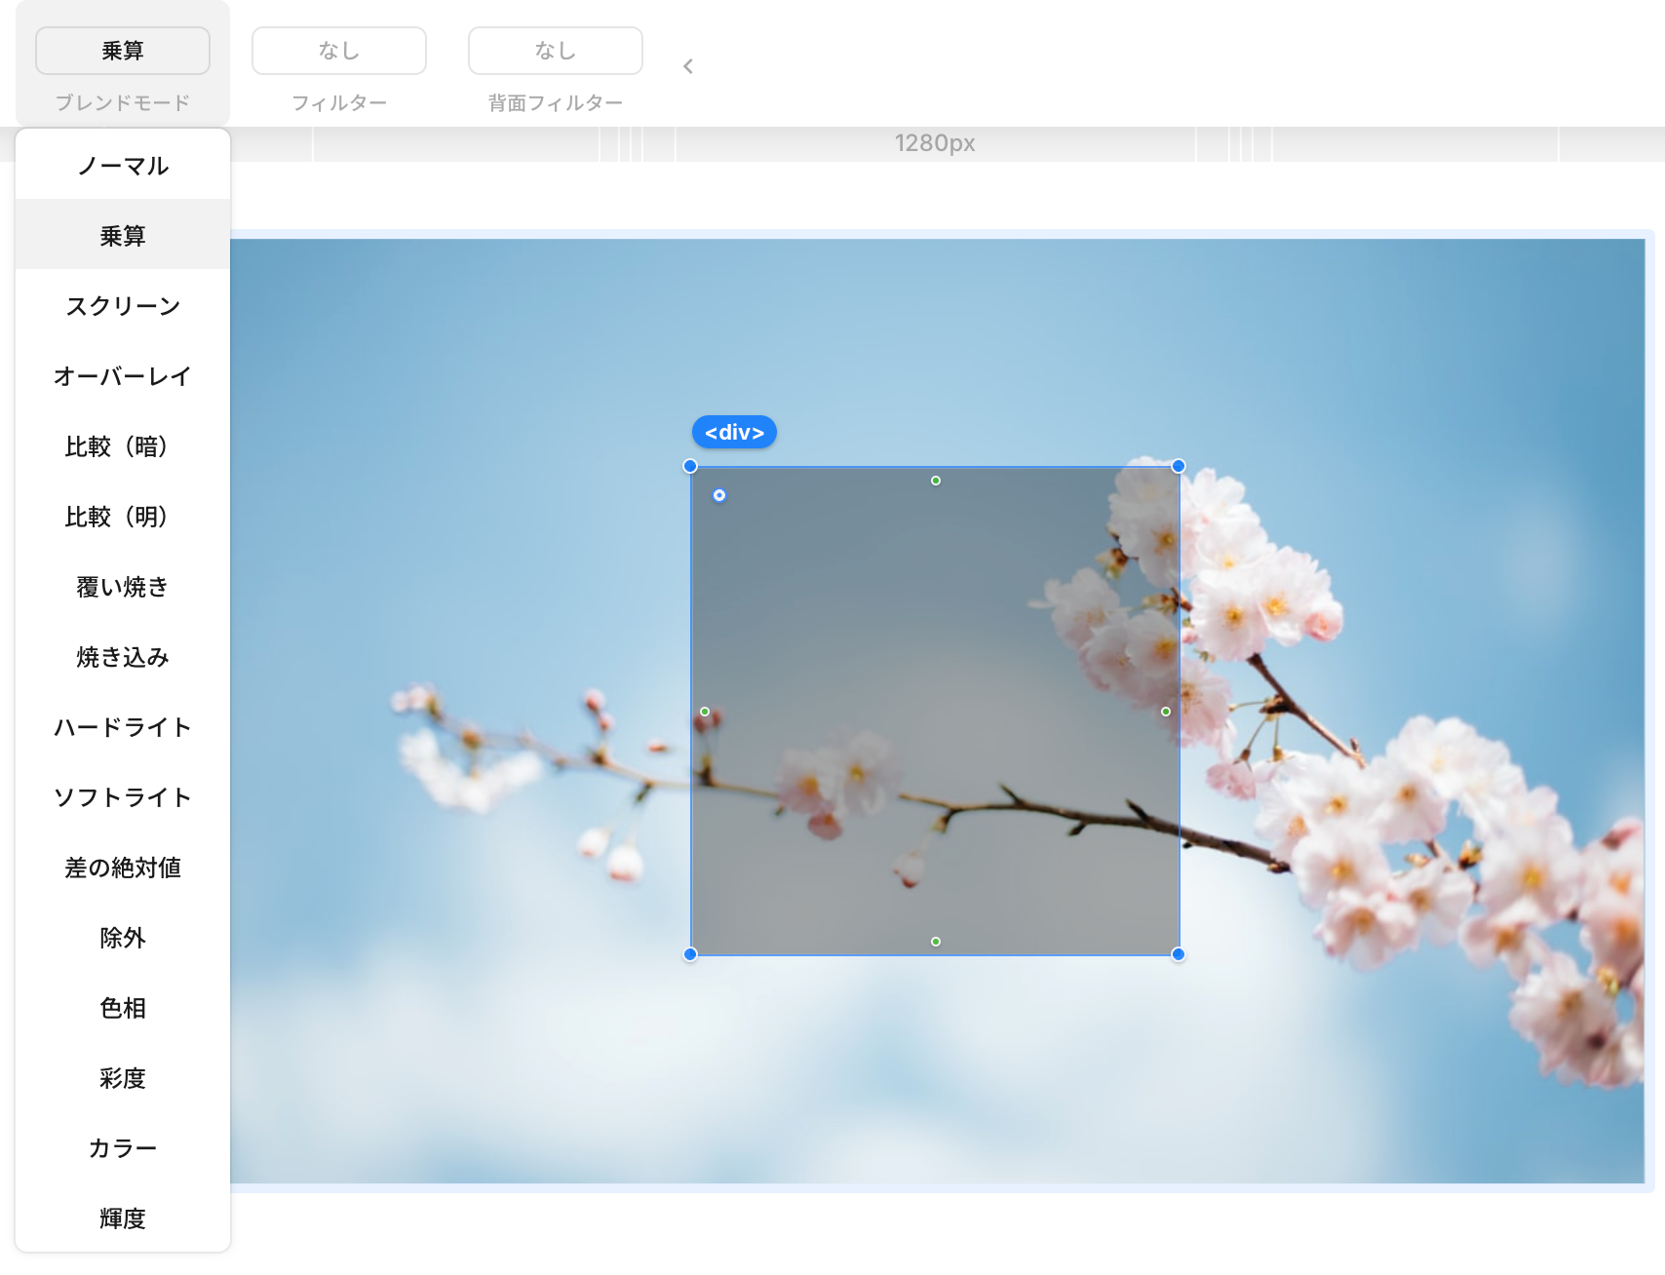Choose 焼き込み in the list
Image resolution: width=1665 pixels, height=1275 pixels.
pos(123,657)
